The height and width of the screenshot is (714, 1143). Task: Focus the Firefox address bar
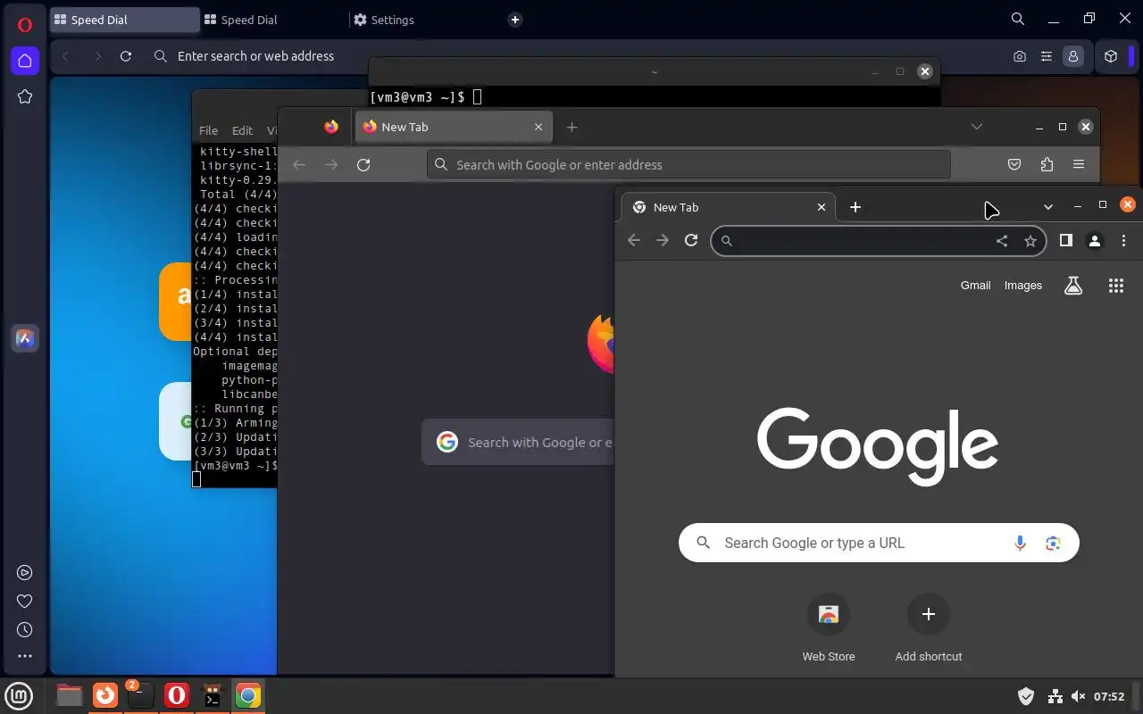(688, 165)
